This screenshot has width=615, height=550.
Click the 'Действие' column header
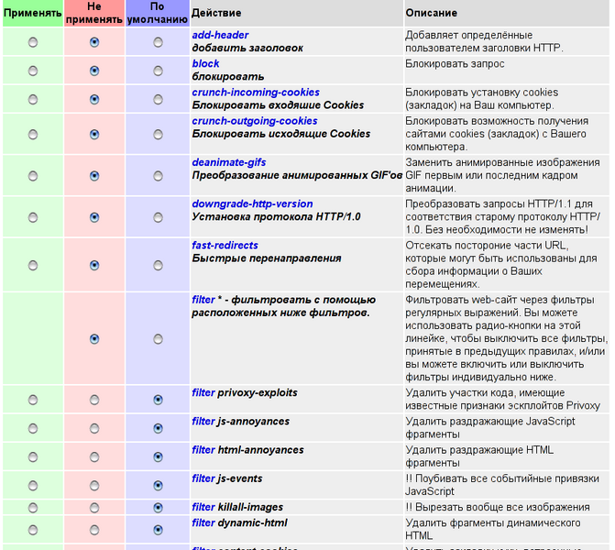coord(297,13)
